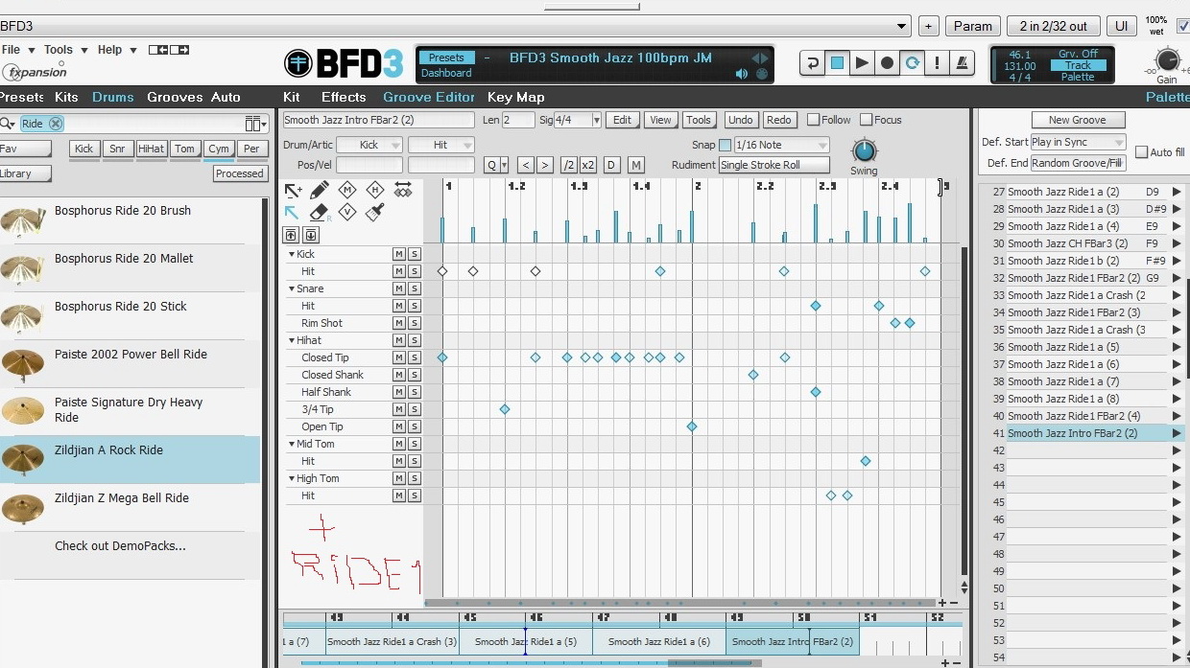Open the 1/16 Note snap dropdown
This screenshot has height=668, width=1190.
(x=781, y=145)
